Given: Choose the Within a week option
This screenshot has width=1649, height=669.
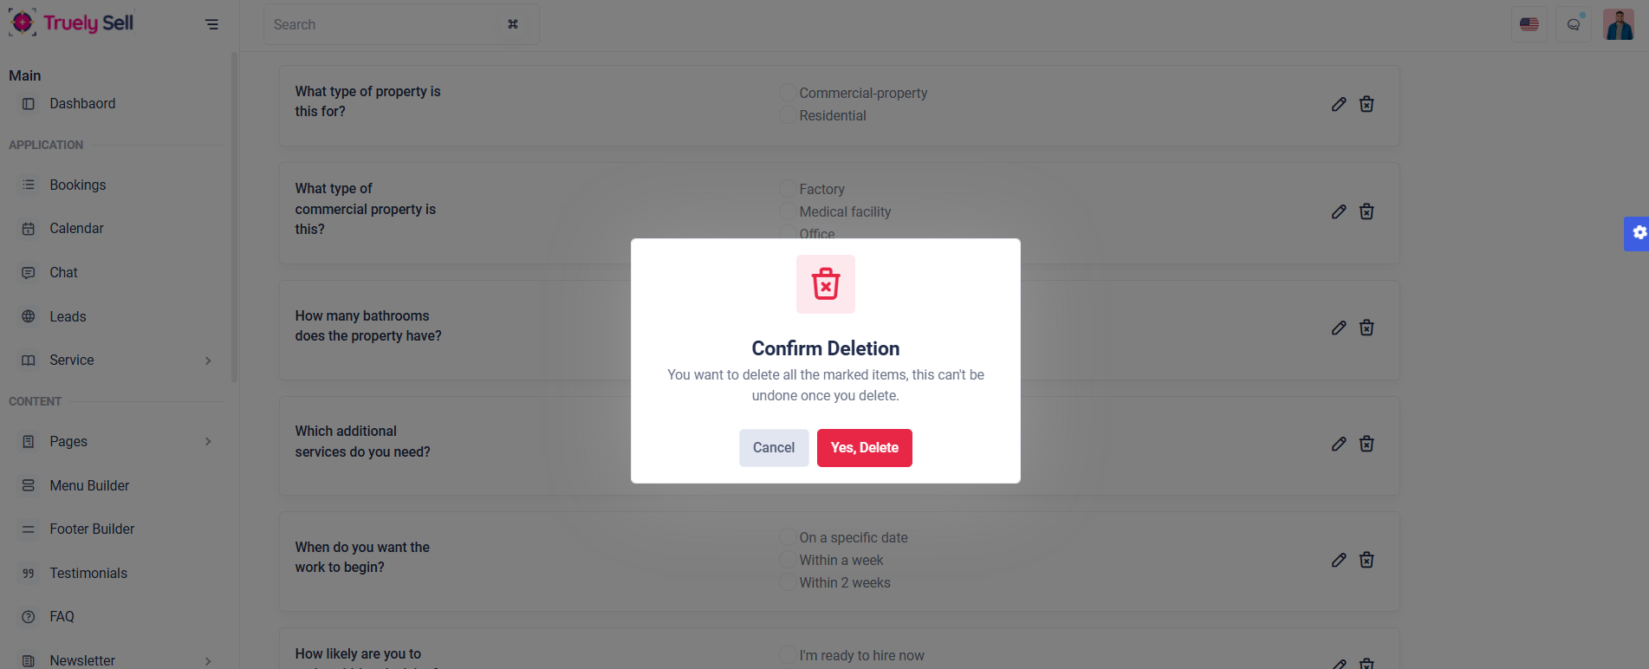Looking at the screenshot, I should [x=787, y=560].
